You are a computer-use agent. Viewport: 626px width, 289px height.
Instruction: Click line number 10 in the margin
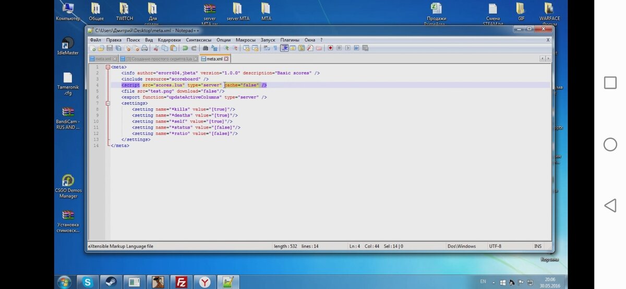[x=96, y=121]
